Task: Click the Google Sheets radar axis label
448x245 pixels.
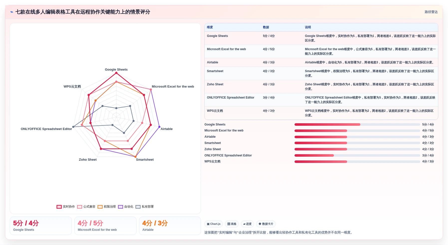Action: [116, 70]
